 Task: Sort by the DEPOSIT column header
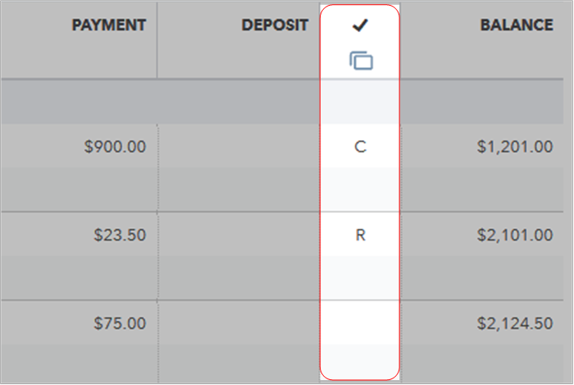[275, 25]
